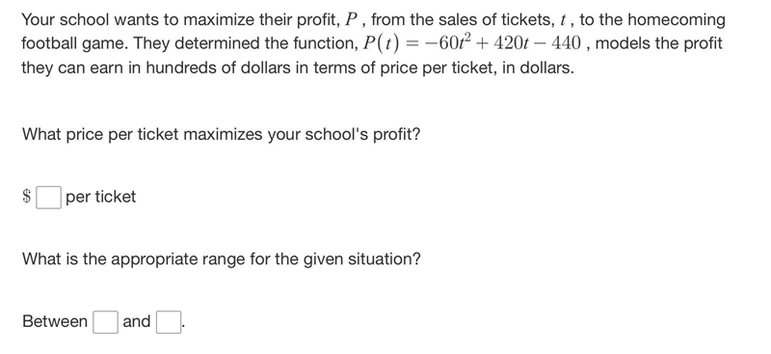This screenshot has height=354, width=771.
Task: Click the equals sign in the profit formula
Action: point(413,44)
